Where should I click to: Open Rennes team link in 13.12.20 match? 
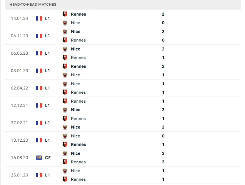78,145
